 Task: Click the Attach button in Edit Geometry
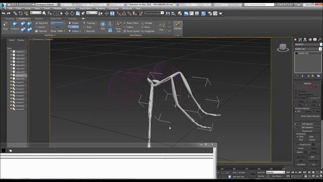(299, 152)
